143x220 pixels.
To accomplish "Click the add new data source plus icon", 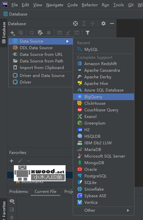I will (13, 33).
